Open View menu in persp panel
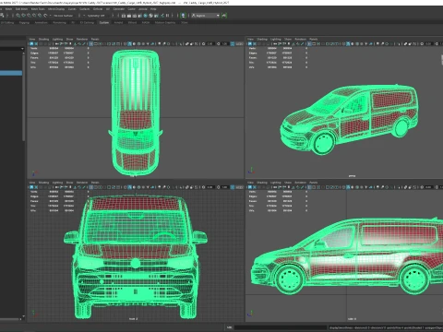Screen dimensions: 443x332 [x=251, y=39]
